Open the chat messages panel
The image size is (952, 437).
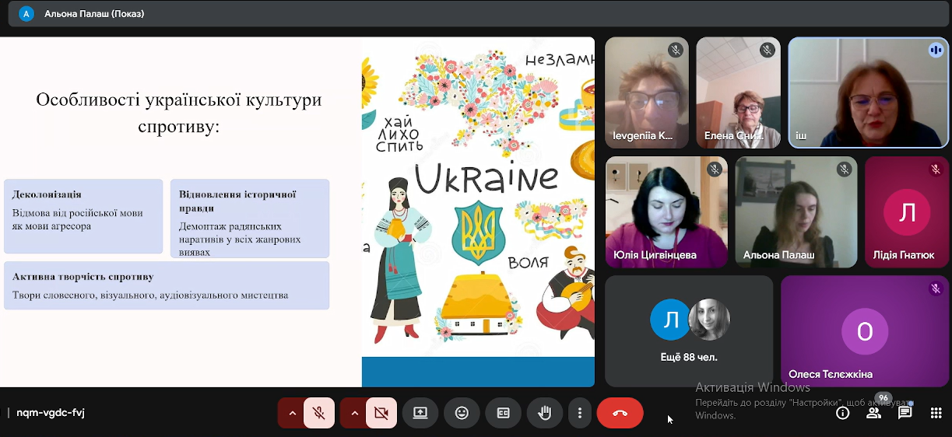click(905, 413)
